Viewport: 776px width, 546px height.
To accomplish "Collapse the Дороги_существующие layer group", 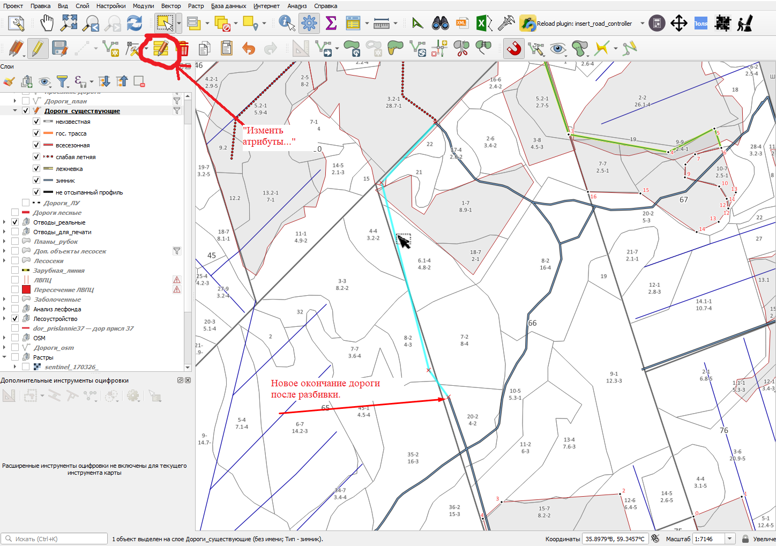I will pos(16,111).
